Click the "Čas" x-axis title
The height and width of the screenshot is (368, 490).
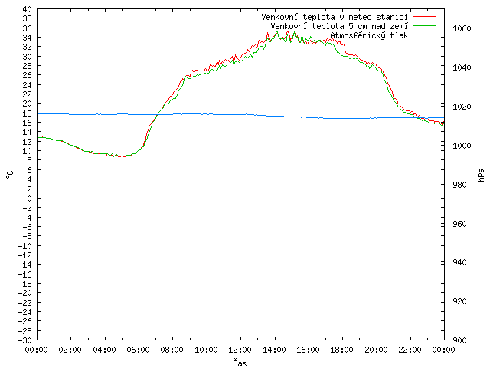(x=240, y=363)
